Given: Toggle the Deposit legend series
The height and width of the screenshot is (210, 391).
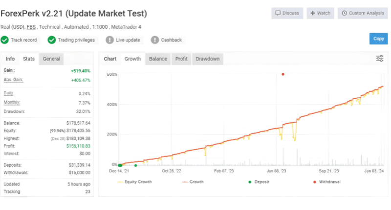Looking at the screenshot, I should tap(259, 182).
